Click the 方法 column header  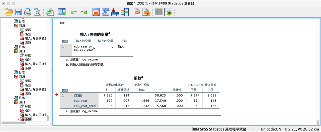point(124,41)
